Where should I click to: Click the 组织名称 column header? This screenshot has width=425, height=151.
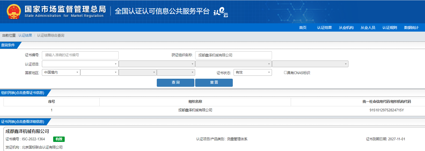coord(195,102)
